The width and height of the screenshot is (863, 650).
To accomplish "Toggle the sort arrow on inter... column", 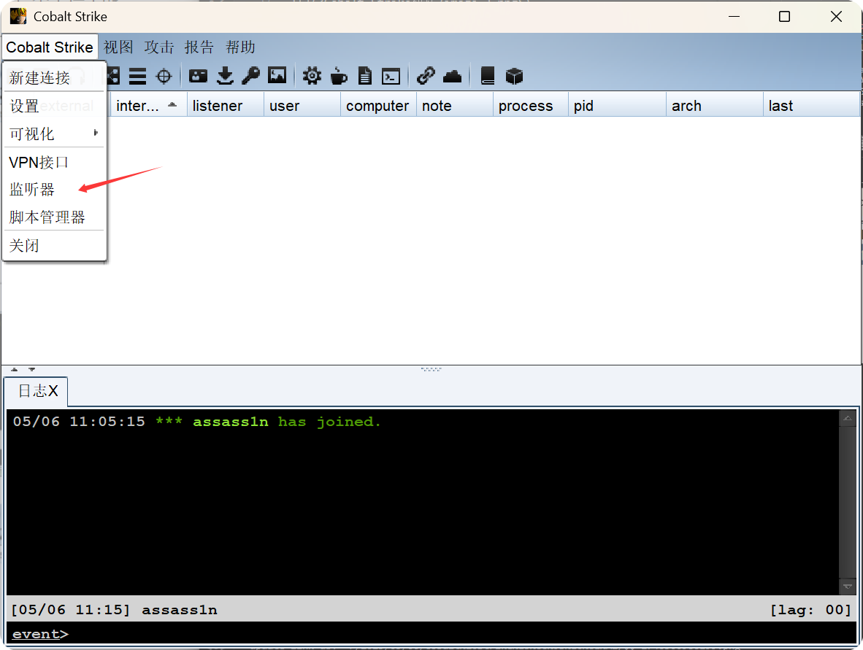I will point(172,104).
